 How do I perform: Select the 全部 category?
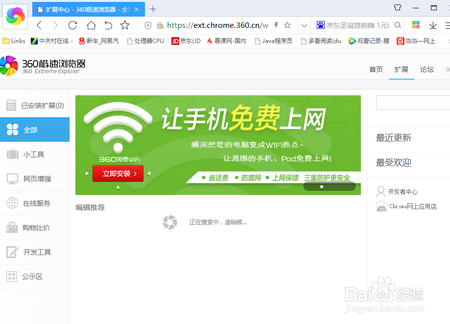point(35,130)
